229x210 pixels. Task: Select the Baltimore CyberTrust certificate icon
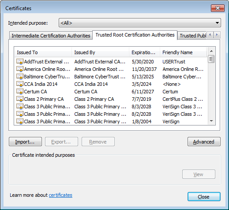point(20,77)
